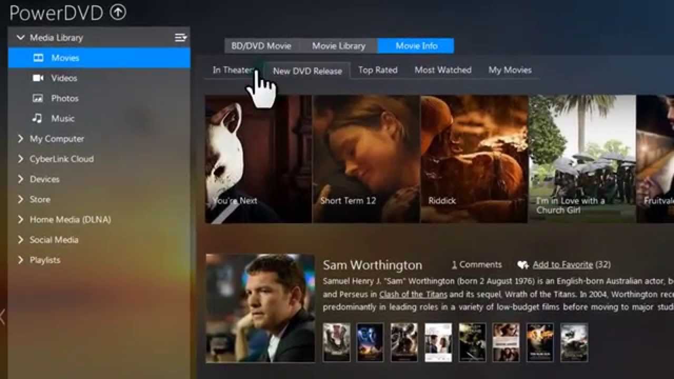The height and width of the screenshot is (379, 674).
Task: Open the You're Next movie tile
Action: 258,159
